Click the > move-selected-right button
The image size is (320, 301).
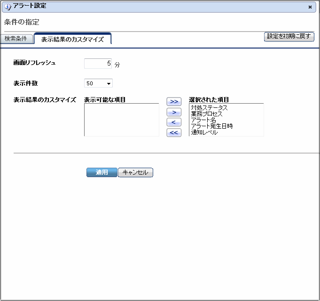174,112
